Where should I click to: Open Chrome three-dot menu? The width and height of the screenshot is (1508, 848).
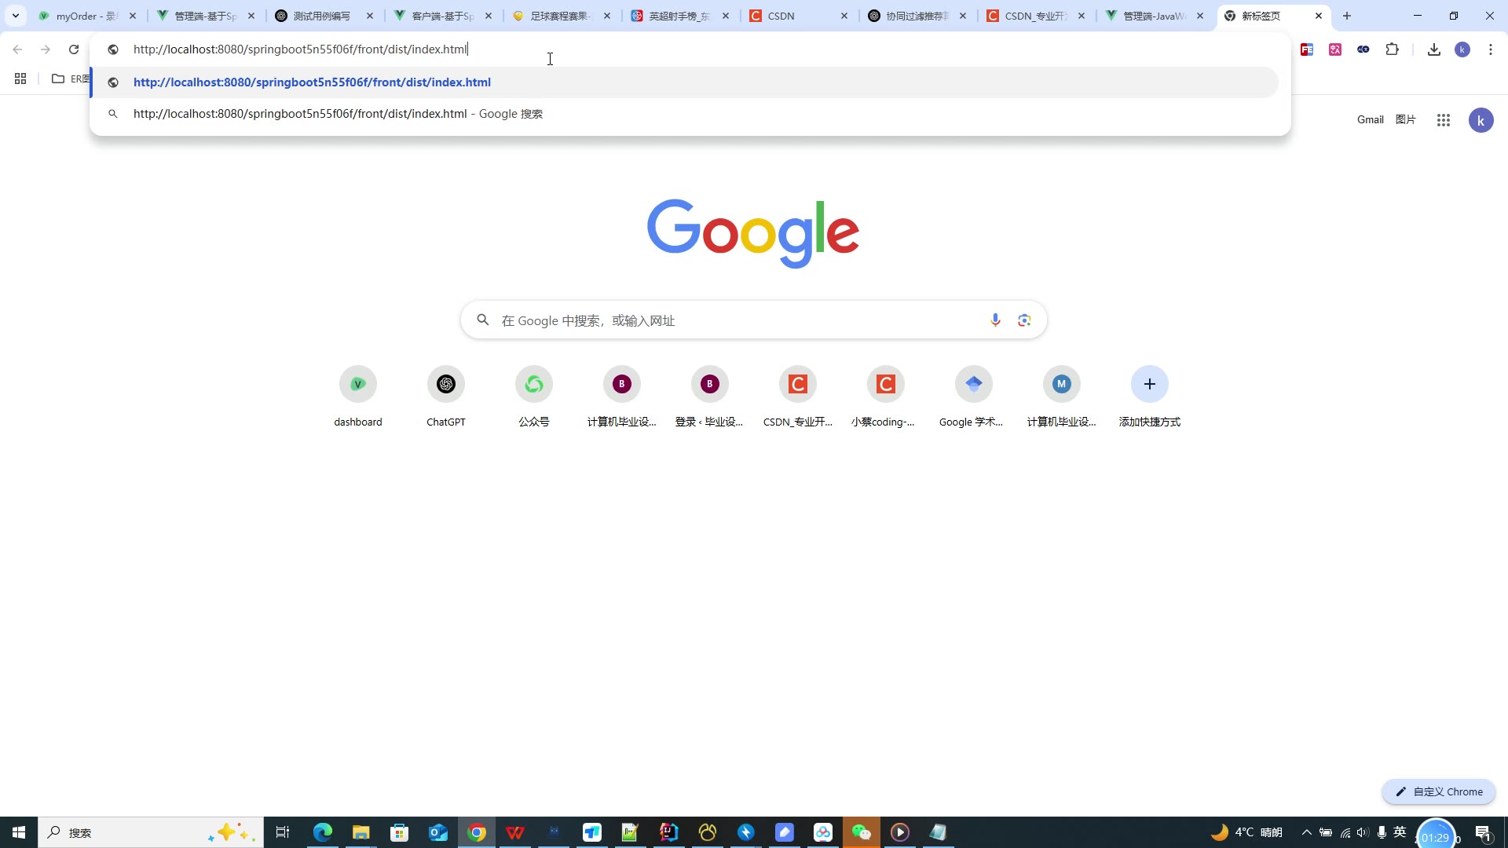tap(1490, 49)
